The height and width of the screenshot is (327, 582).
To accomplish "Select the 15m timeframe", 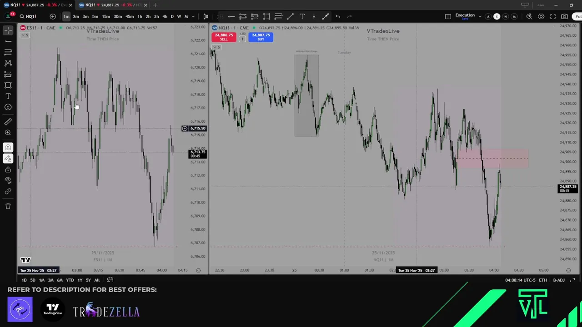I will click(105, 16).
